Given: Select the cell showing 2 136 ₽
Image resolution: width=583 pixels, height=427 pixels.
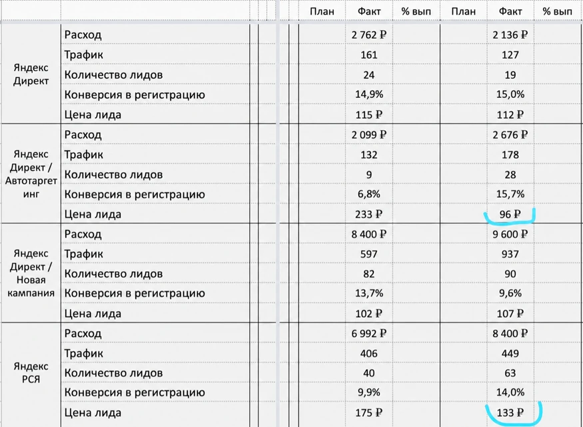Looking at the screenshot, I should [510, 35].
